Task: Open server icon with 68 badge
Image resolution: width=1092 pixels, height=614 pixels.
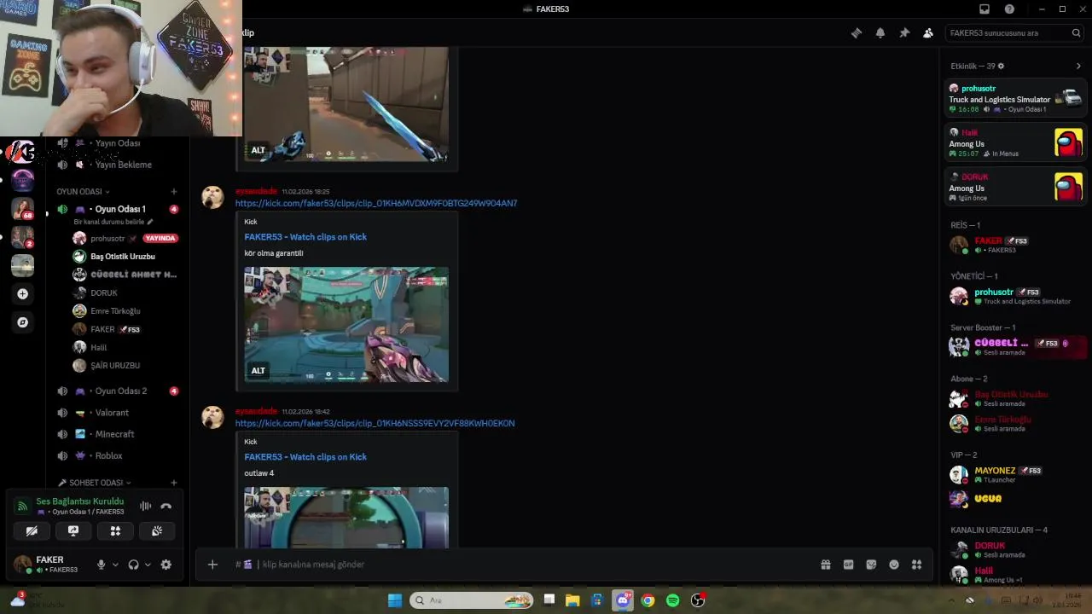Action: (22, 209)
